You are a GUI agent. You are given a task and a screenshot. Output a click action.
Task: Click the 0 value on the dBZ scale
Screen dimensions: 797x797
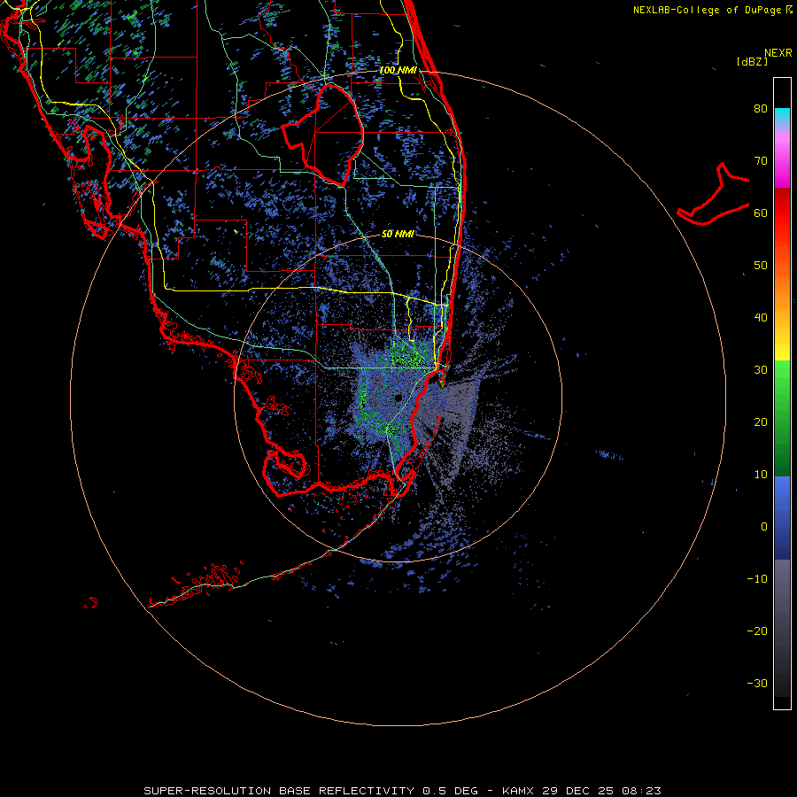(764, 527)
